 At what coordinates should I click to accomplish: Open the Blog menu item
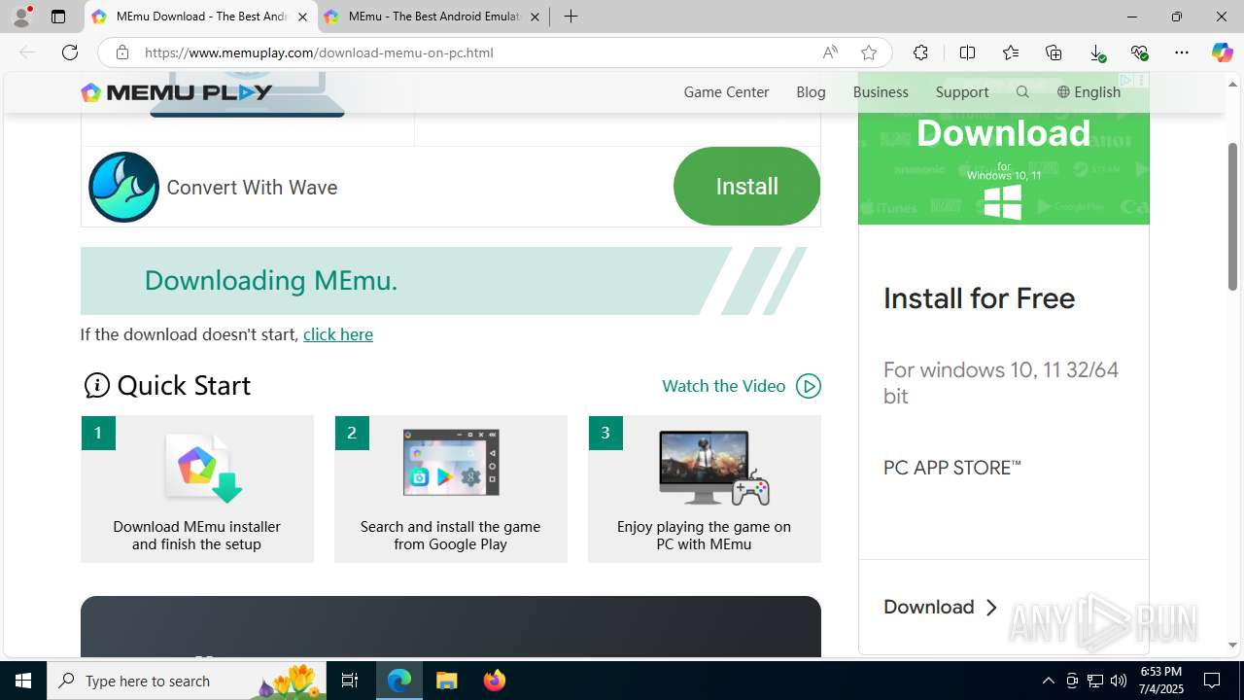tap(811, 91)
